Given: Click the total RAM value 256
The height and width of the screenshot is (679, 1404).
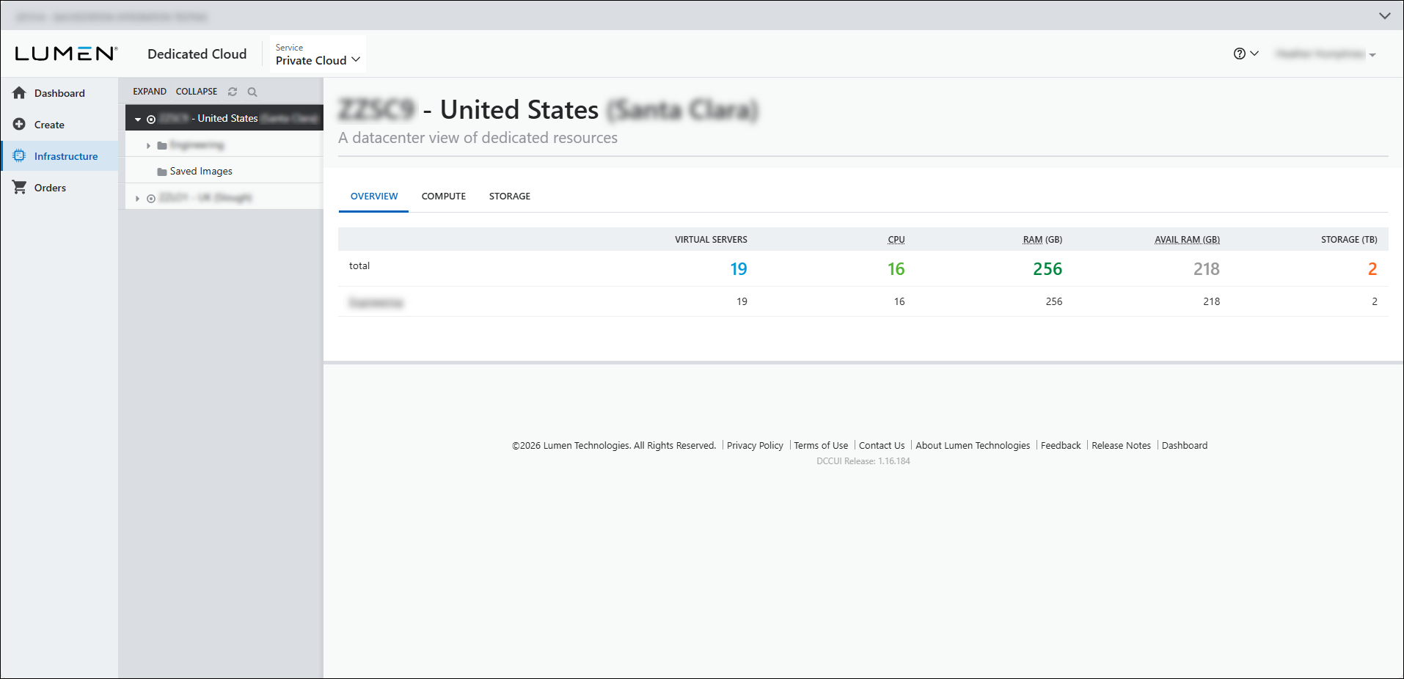Looking at the screenshot, I should point(1047,269).
